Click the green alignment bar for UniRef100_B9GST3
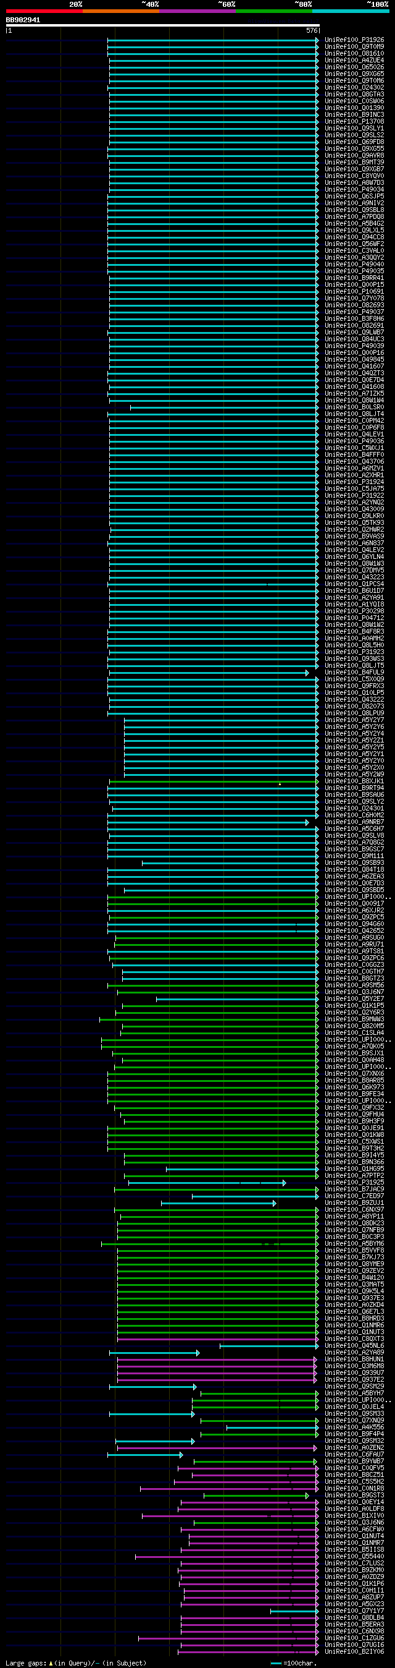Image resolution: width=395 pixels, height=1668 pixels. (x=257, y=1494)
